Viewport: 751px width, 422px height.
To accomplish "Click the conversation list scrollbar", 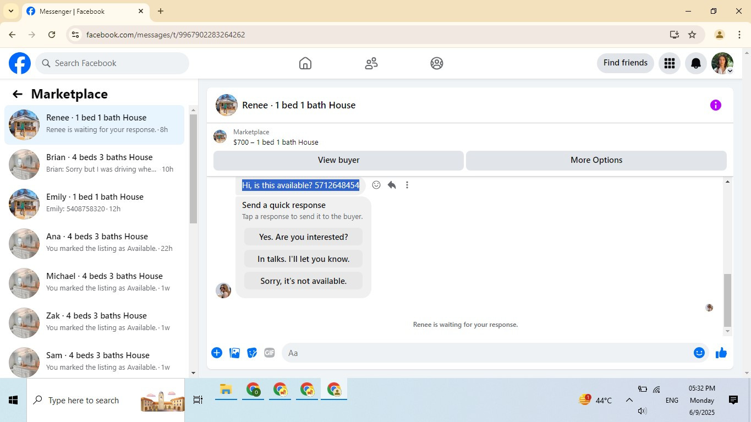I will pos(193,169).
